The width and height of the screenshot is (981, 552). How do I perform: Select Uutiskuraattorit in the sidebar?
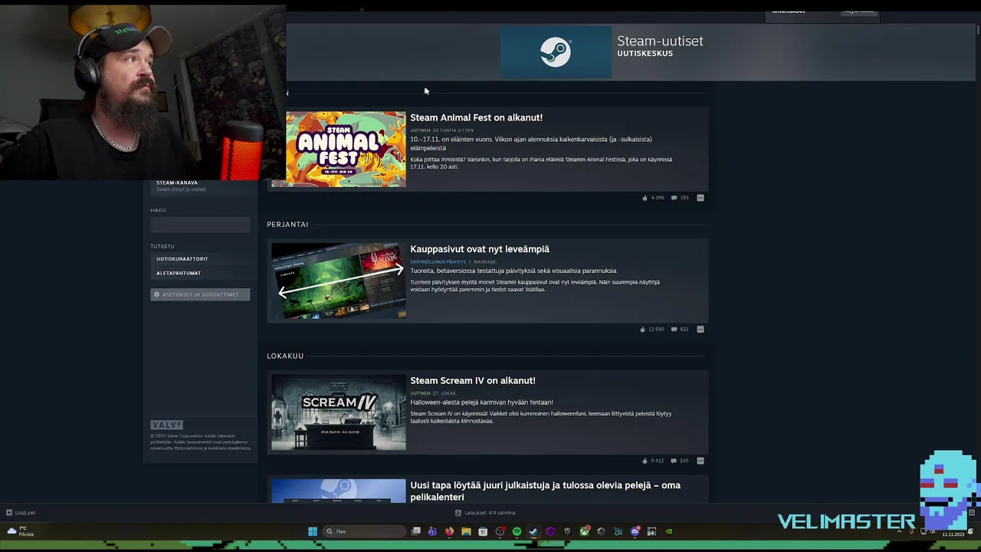(x=182, y=259)
